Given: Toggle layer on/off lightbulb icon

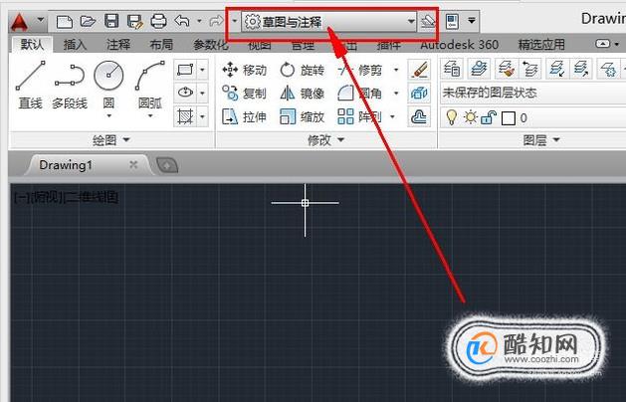Looking at the screenshot, I should pos(451,117).
